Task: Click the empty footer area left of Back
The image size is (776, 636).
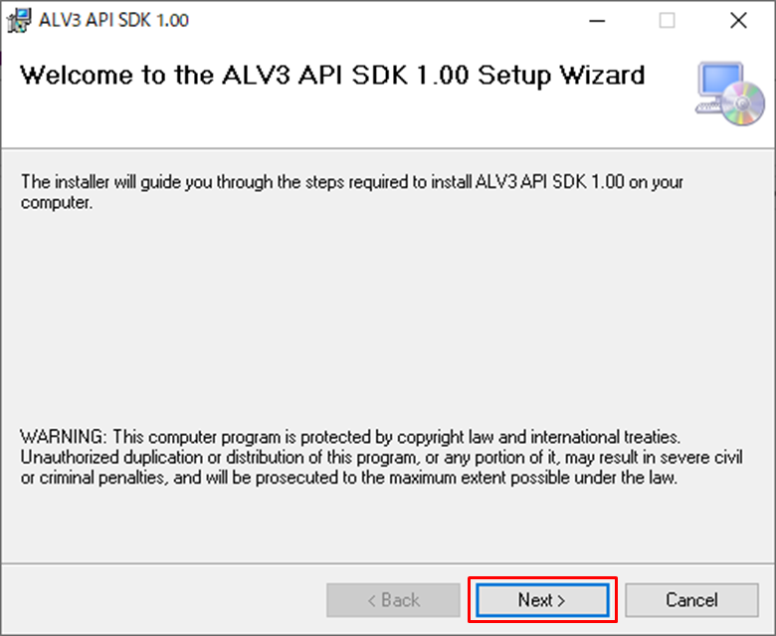Action: tap(159, 600)
